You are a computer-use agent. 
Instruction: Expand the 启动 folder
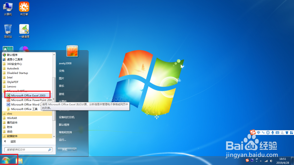[x=27, y=132]
